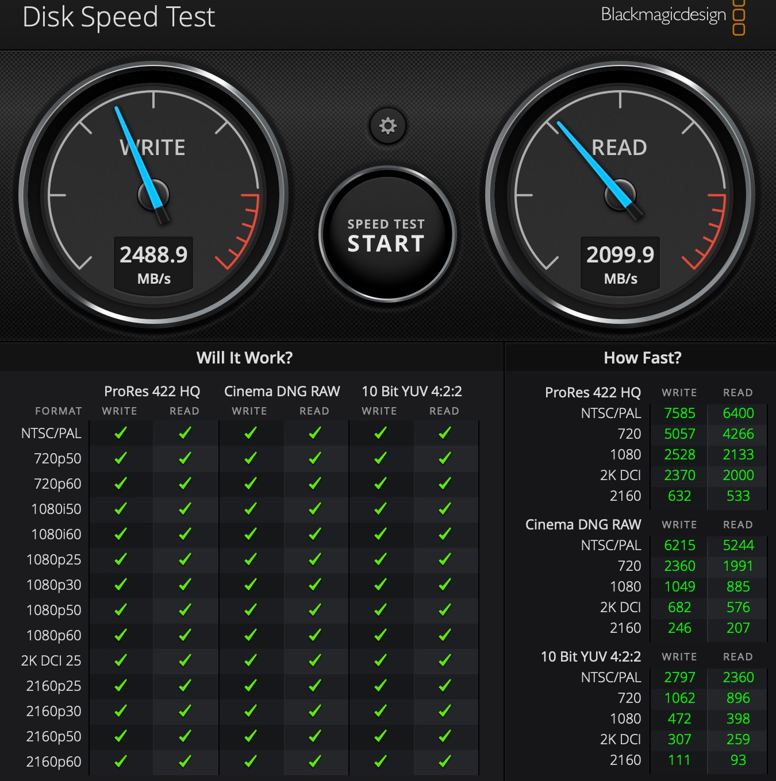
Task: Click the 10 Bit YUV 4:2:2 heading in How Fast
Action: [591, 657]
